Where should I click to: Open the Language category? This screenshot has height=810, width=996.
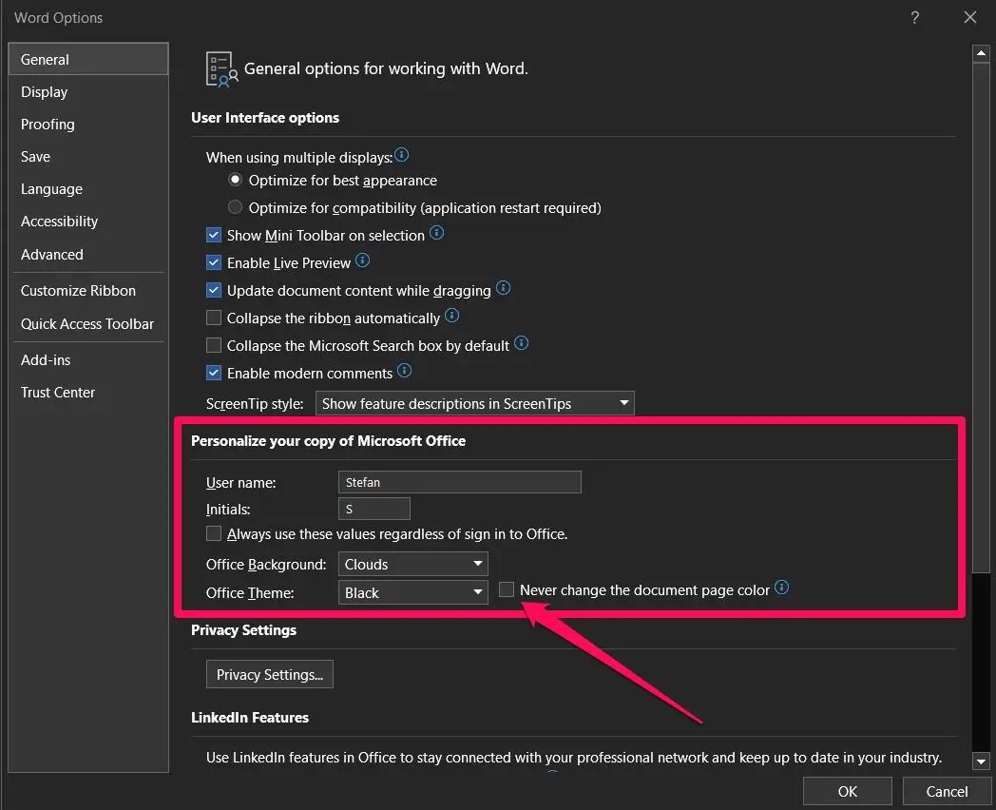click(88, 189)
